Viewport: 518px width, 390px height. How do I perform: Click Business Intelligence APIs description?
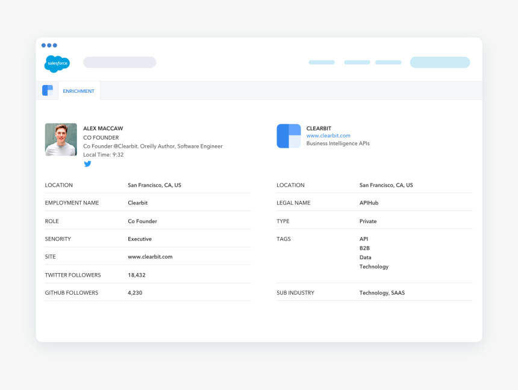pos(338,143)
